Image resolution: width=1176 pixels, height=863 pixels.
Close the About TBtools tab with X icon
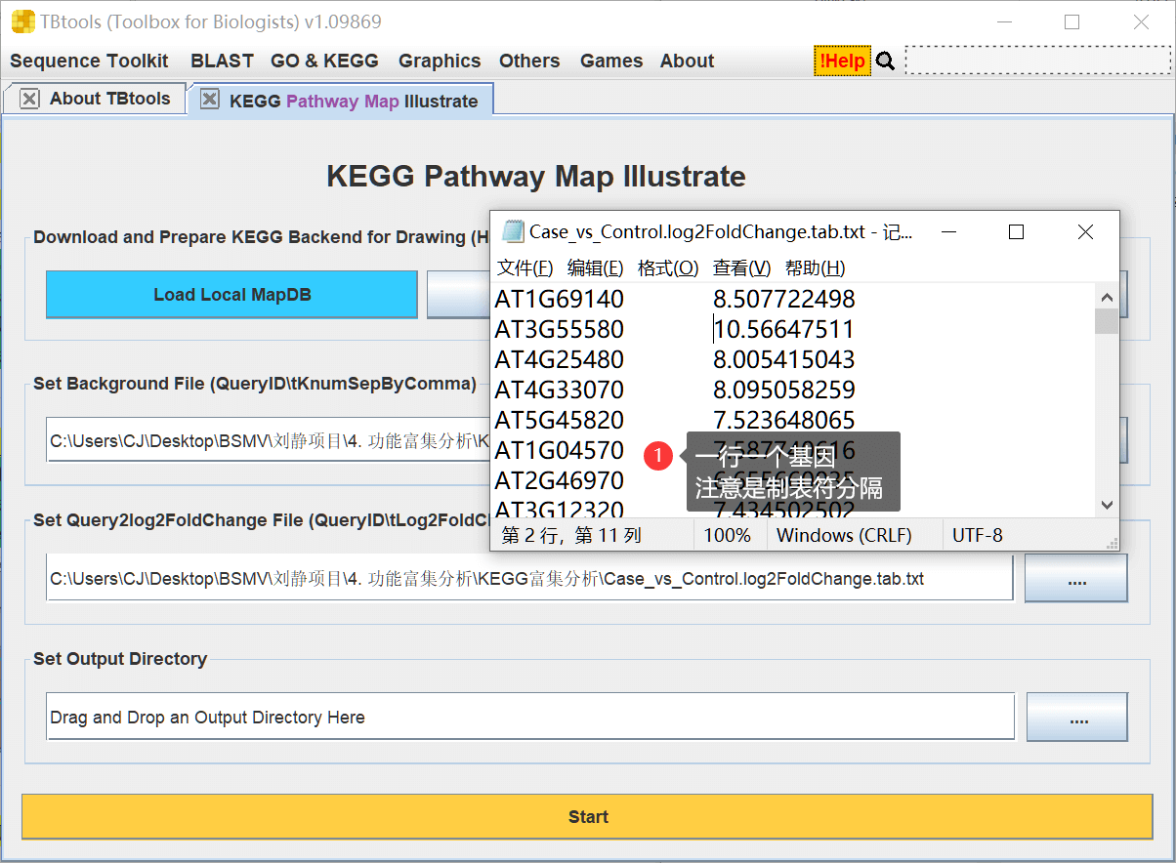click(x=29, y=99)
